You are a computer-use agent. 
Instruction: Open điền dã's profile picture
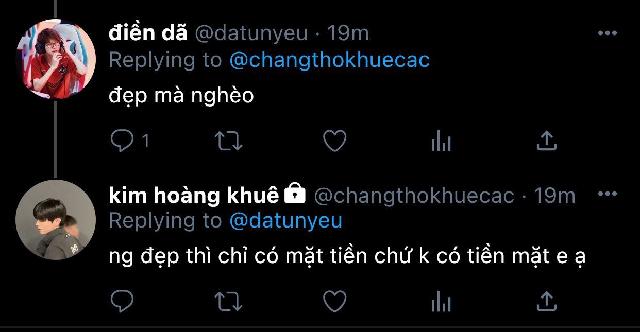(56, 59)
